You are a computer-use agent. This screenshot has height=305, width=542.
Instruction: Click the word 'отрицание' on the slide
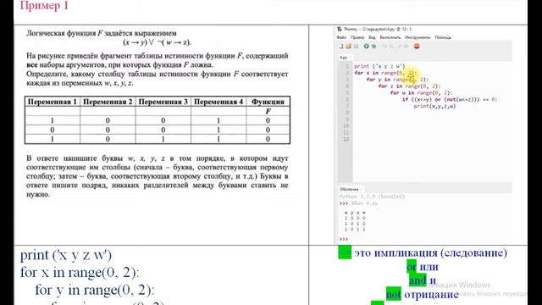[431, 294]
